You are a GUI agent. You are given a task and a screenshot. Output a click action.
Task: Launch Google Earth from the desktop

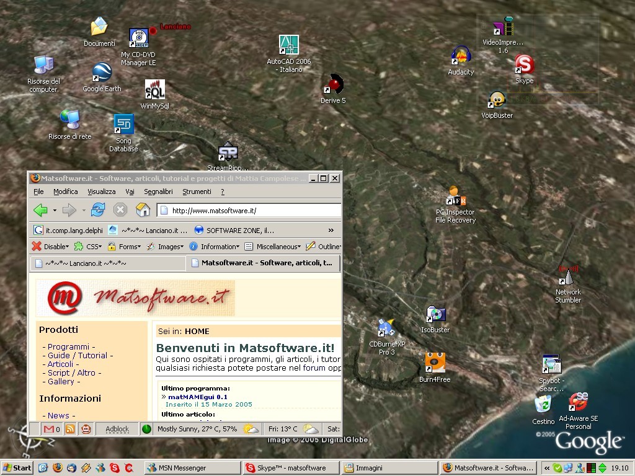tap(102, 77)
